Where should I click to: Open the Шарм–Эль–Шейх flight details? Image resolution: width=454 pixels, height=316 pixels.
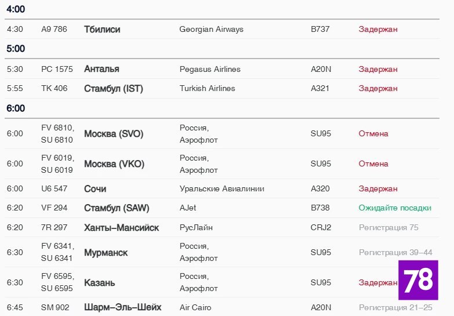122,307
